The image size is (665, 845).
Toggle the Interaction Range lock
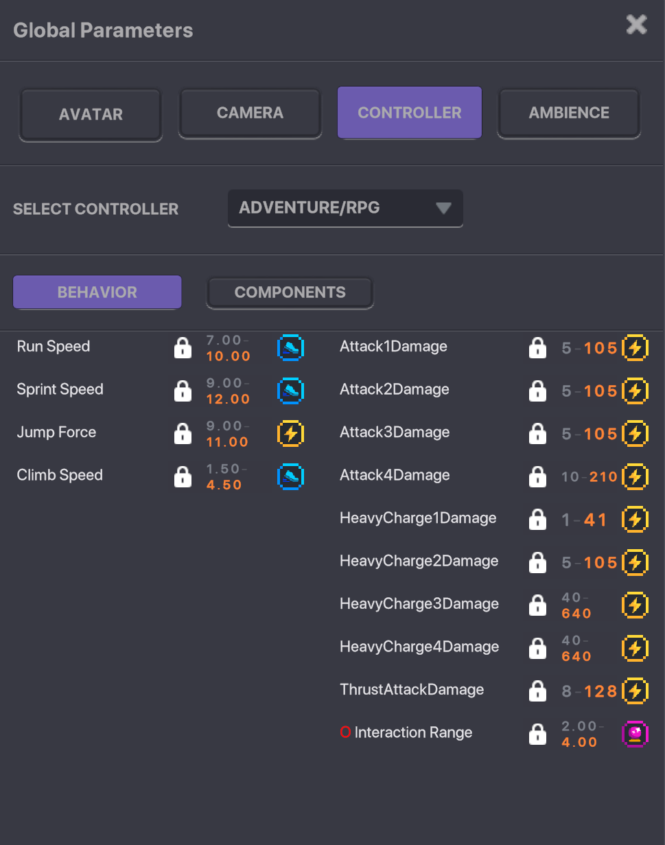click(x=537, y=734)
